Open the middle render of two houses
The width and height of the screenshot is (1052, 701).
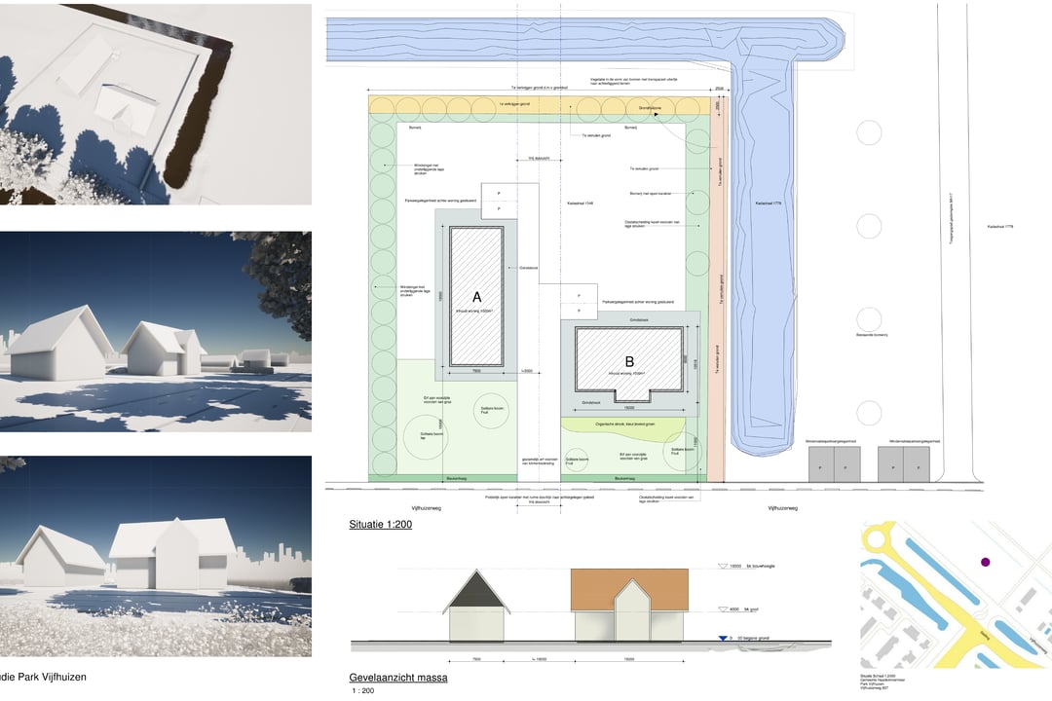pos(156,331)
